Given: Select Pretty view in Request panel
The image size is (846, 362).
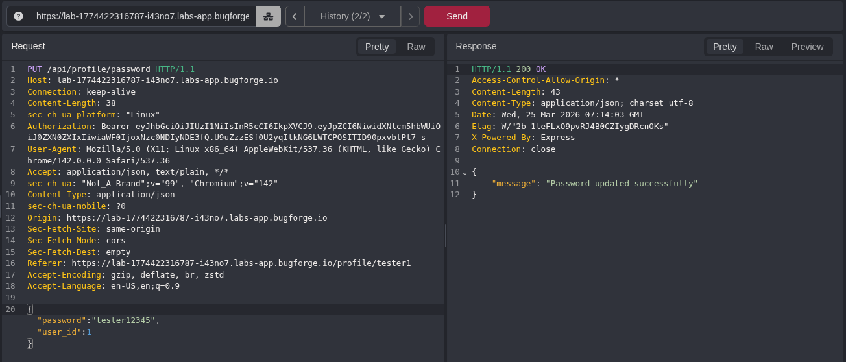Looking at the screenshot, I should [377, 47].
